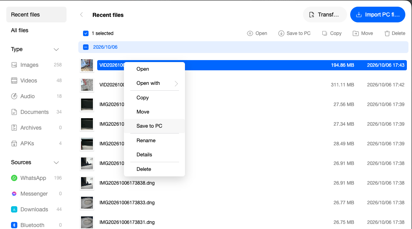The height and width of the screenshot is (229, 412).
Task: Click the Downloads count 44
Action: tap(59, 209)
